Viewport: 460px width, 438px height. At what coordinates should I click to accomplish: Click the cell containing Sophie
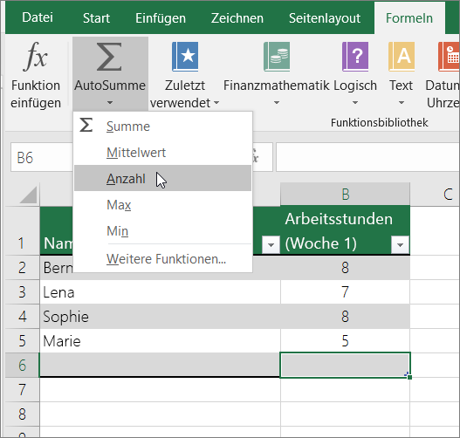pos(161,317)
